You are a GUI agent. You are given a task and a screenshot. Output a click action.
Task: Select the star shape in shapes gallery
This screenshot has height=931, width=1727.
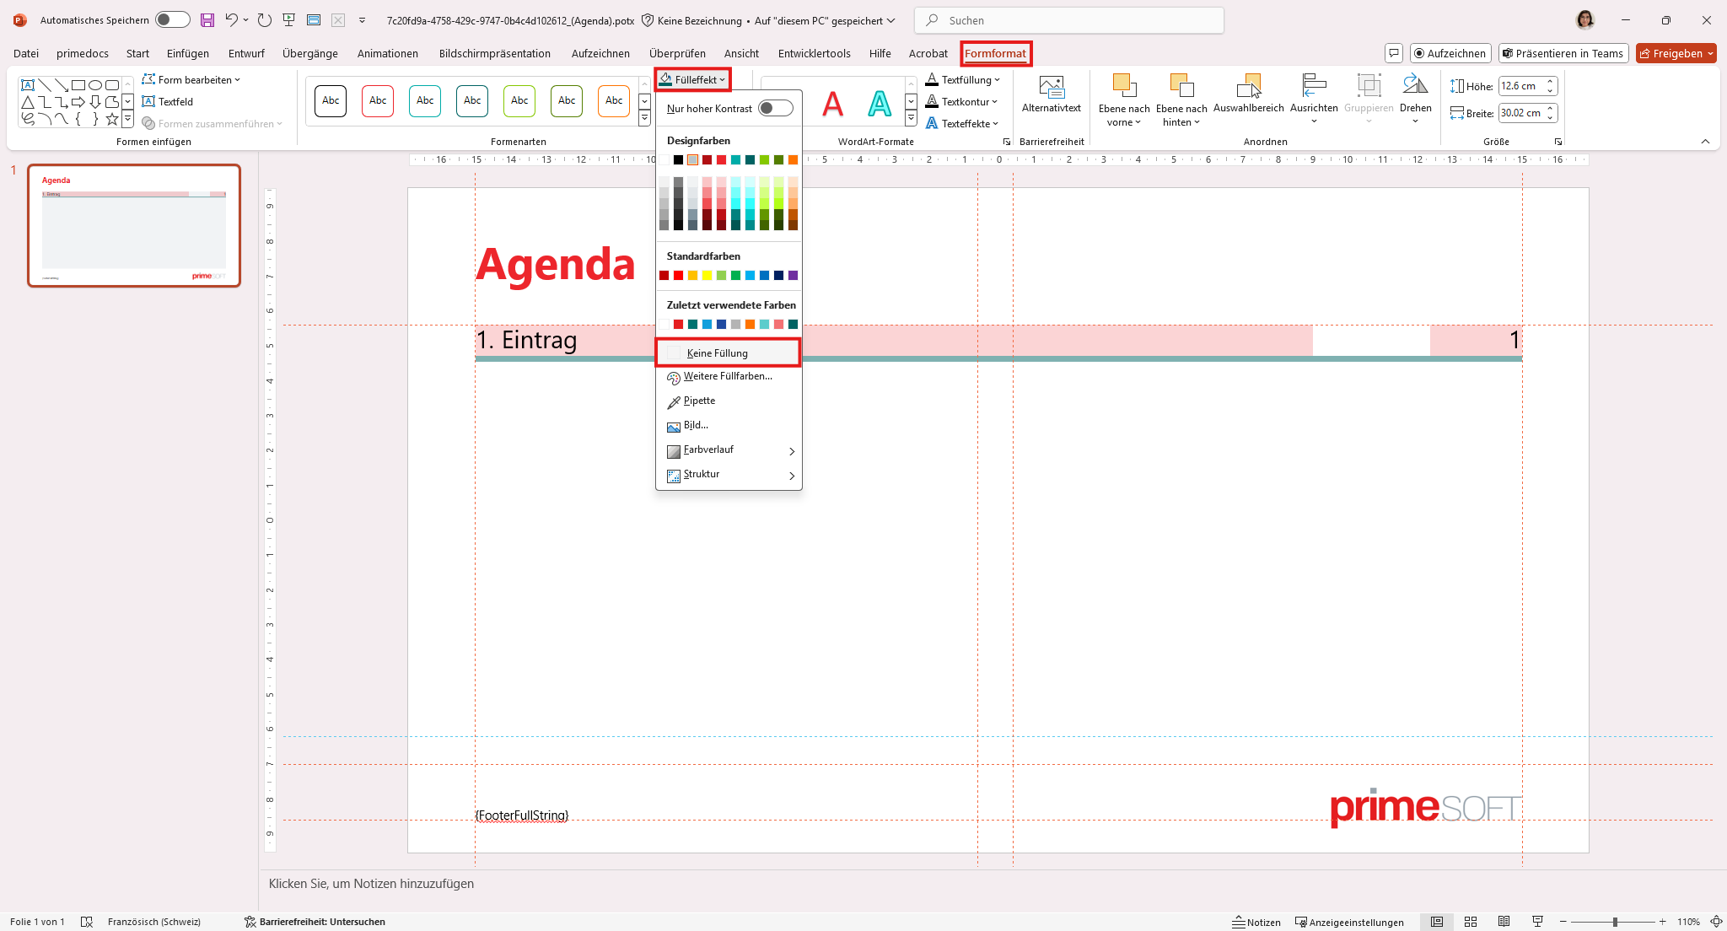(x=112, y=119)
